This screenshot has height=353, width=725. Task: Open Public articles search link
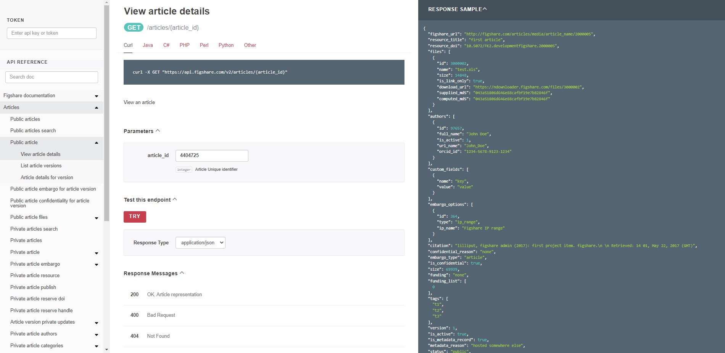pyautogui.click(x=33, y=131)
